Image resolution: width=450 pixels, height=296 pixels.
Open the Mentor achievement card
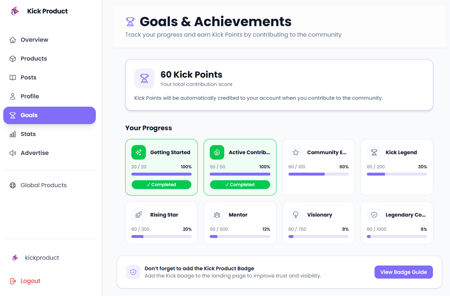(x=240, y=222)
